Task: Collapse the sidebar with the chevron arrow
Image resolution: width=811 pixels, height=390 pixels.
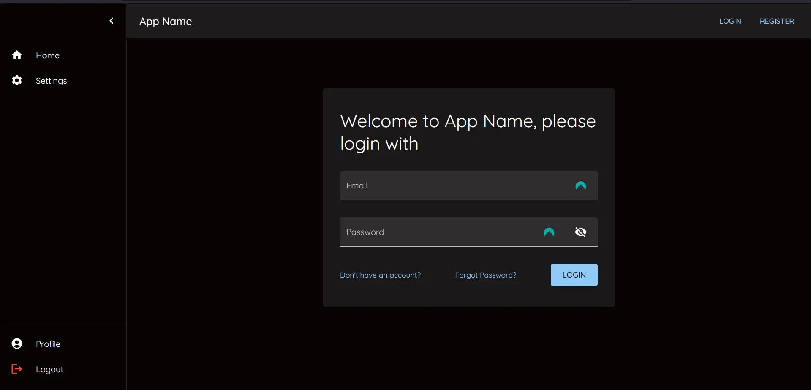Action: [111, 20]
